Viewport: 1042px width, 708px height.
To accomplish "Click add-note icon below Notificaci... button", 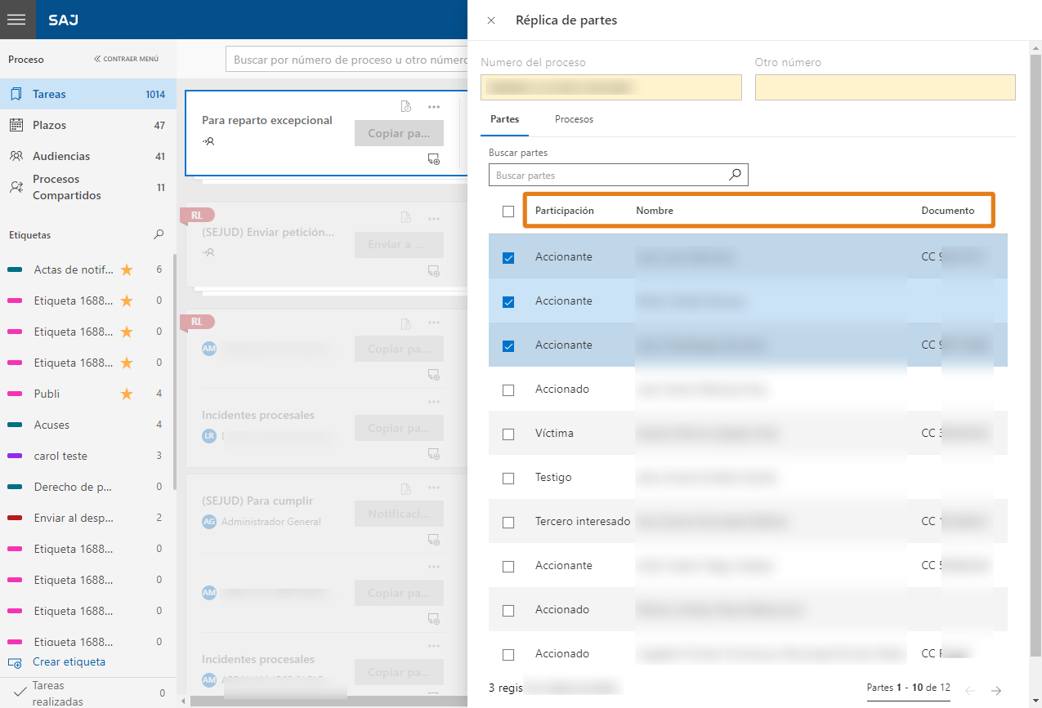I will (x=434, y=540).
